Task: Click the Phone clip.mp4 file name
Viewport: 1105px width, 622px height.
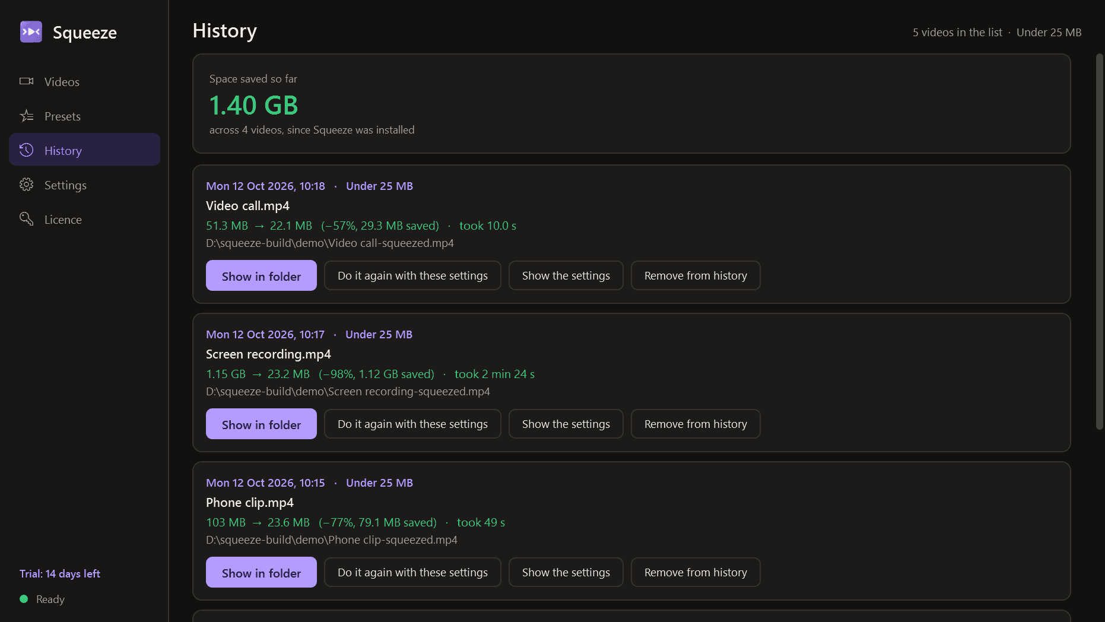Action: 250,503
